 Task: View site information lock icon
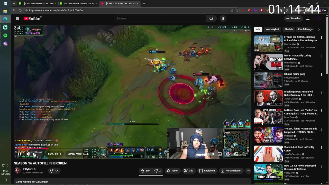click(26, 10)
